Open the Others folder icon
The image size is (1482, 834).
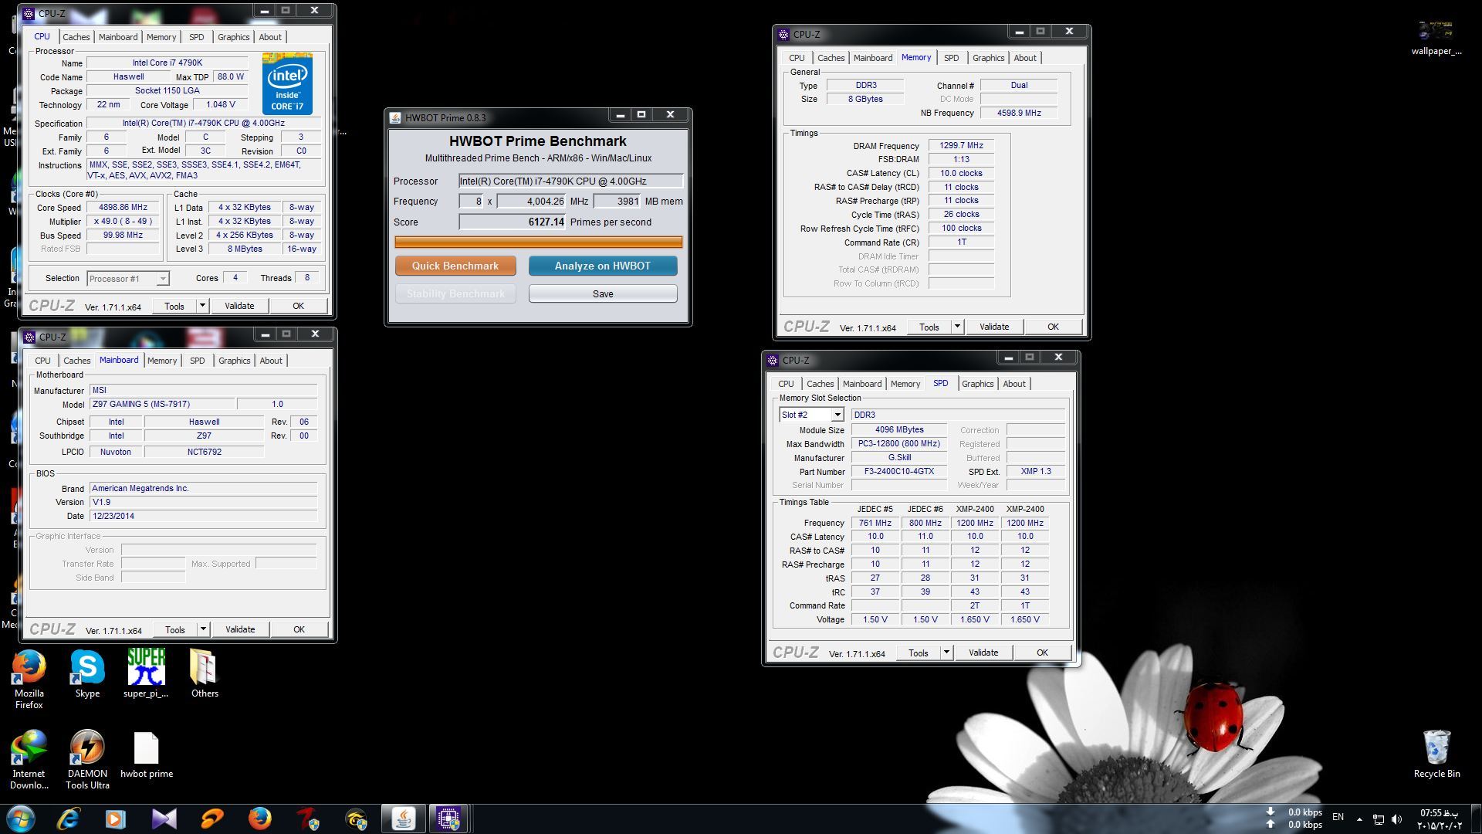tap(205, 674)
